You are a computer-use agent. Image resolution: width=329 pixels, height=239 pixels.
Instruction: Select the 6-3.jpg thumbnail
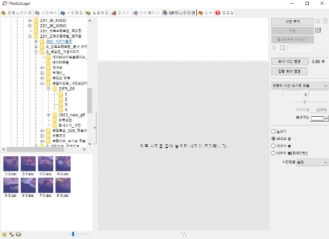(x=28, y=185)
